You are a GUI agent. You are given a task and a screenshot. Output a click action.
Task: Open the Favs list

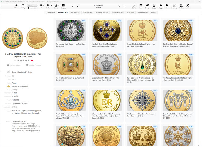(167, 6)
